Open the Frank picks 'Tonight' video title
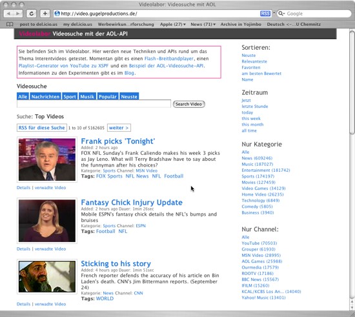This screenshot has width=355, height=317. coord(118,141)
